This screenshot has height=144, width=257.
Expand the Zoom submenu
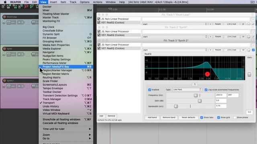pos(66,135)
